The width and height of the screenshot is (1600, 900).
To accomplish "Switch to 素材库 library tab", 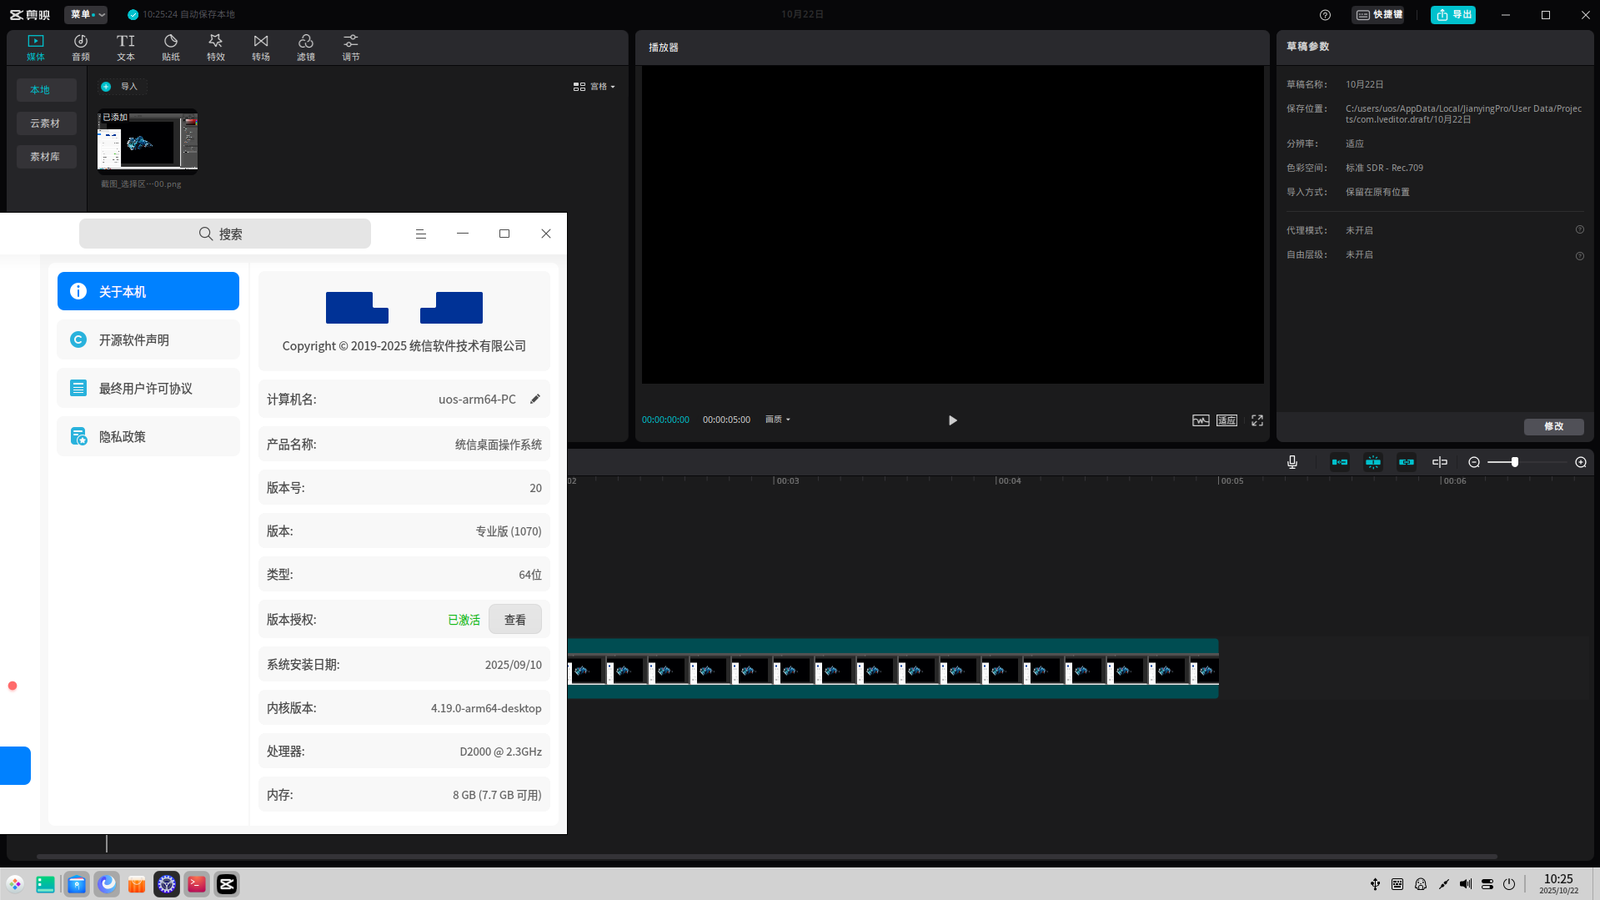I will pos(46,157).
